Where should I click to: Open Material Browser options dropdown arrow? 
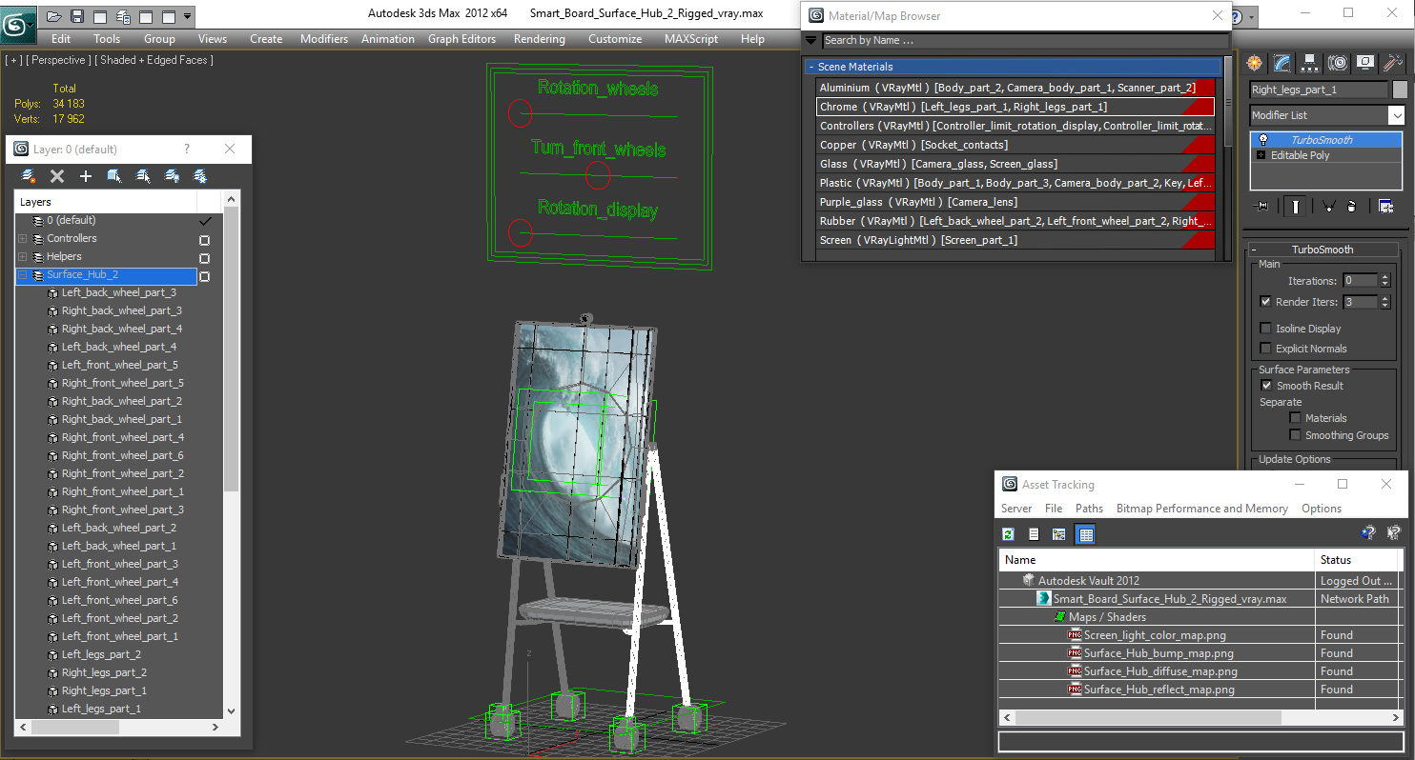coord(811,40)
